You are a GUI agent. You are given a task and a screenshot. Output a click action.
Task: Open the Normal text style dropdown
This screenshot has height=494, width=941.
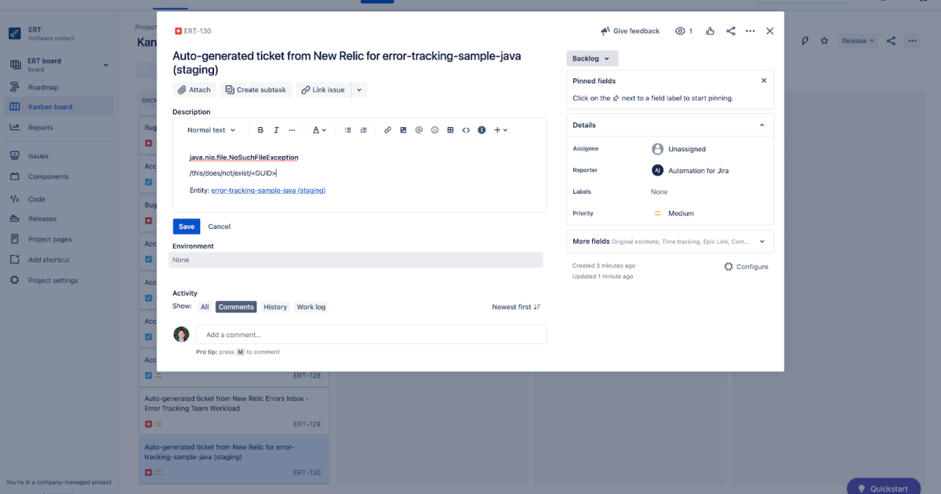[210, 129]
